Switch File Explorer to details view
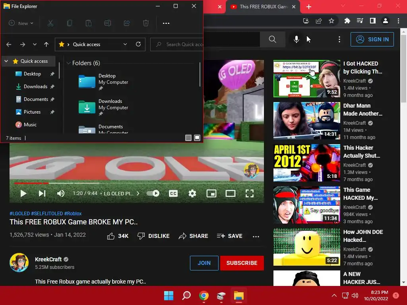 pyautogui.click(x=188, y=138)
